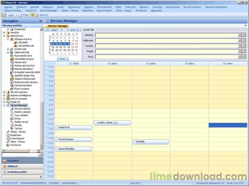Click the Přidat new document icon
Image resolution: width=249 pixels, height=186 pixels.
(20, 15)
